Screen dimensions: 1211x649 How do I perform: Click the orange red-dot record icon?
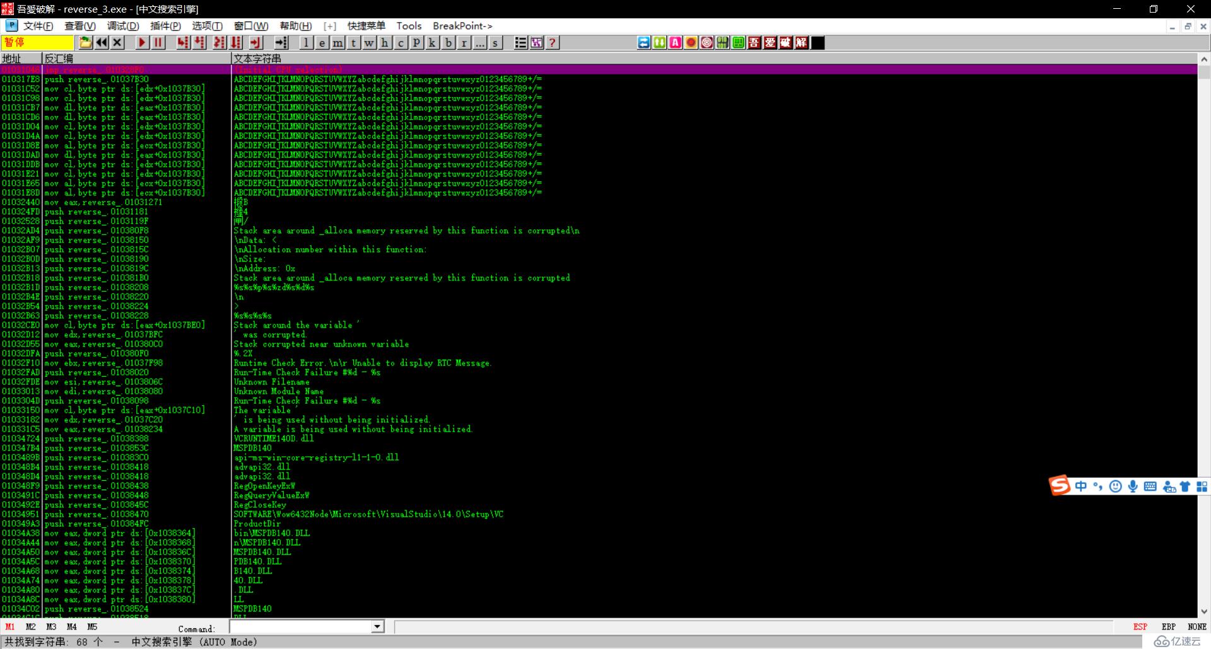point(691,42)
